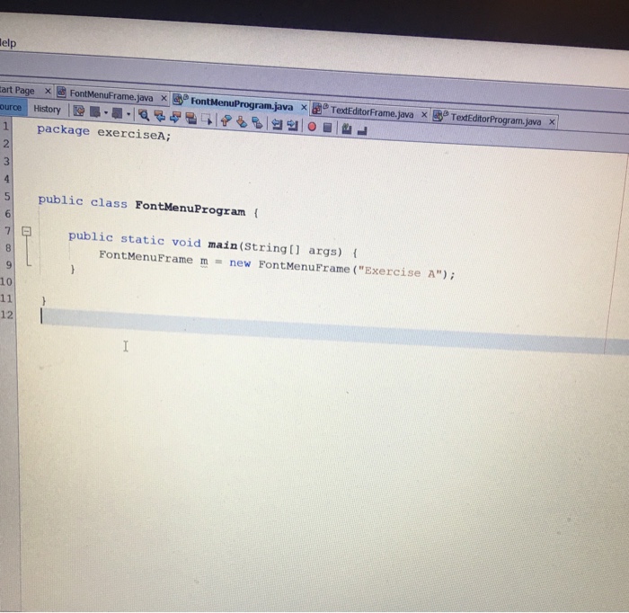Screen dimensions: 629x613
Task: Collapse the main method code fold
Action: coord(26,231)
